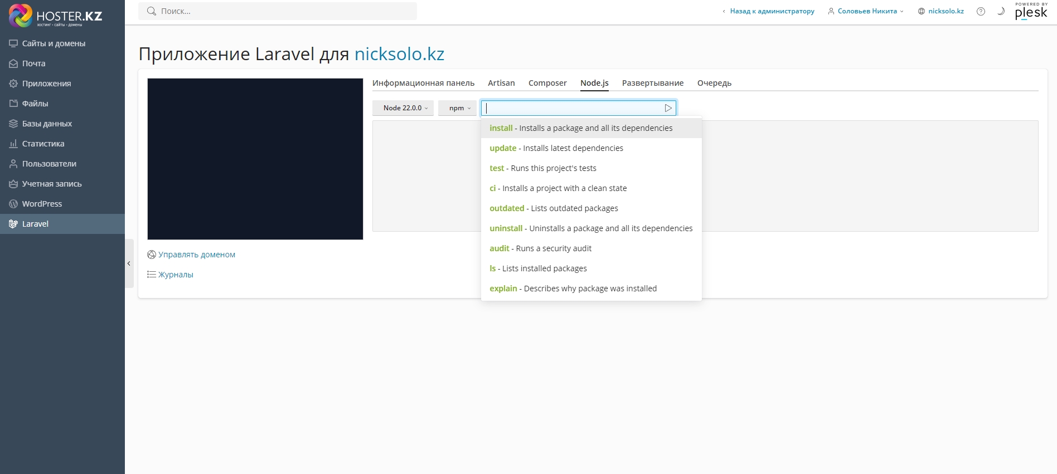Choose the outdated command suggestion
The image size is (1057, 474).
point(591,208)
